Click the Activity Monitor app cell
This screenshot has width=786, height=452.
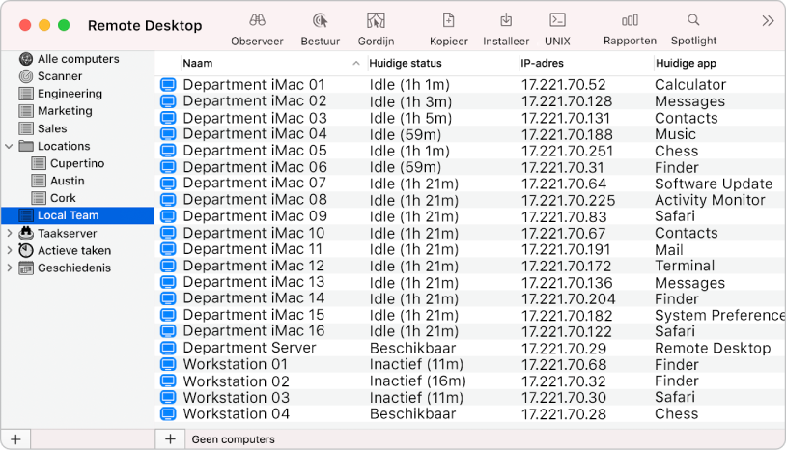pyautogui.click(x=711, y=200)
